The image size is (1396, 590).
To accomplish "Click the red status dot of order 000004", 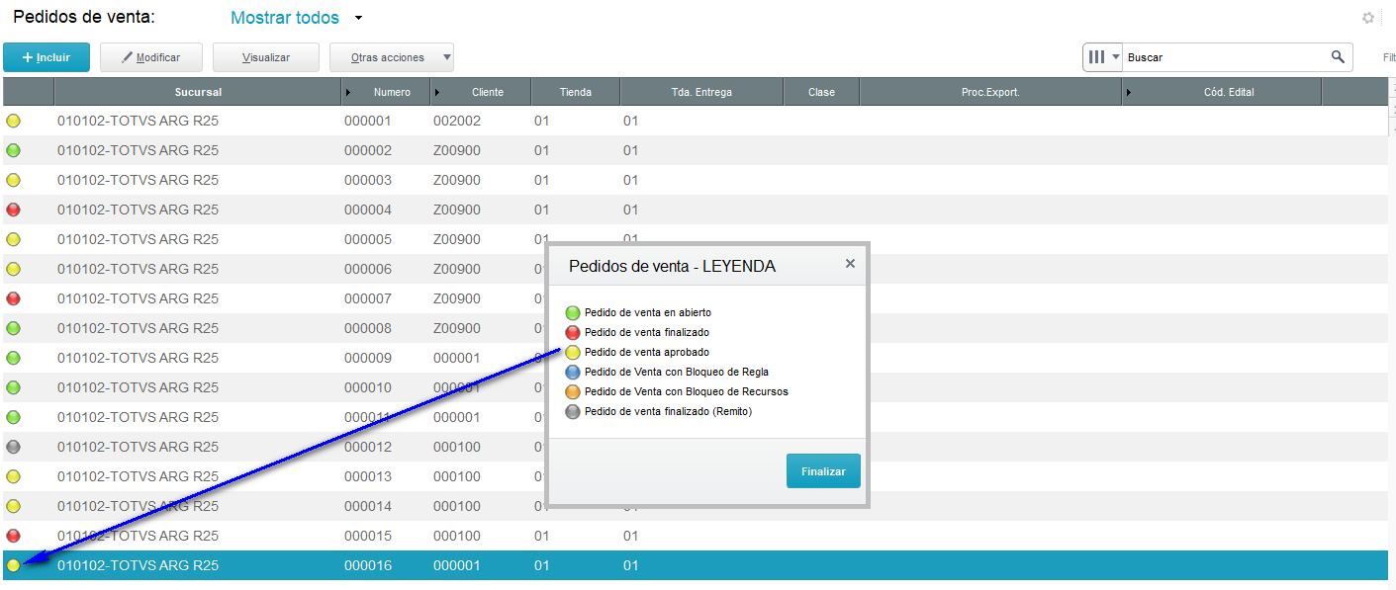I will pos(13,211).
